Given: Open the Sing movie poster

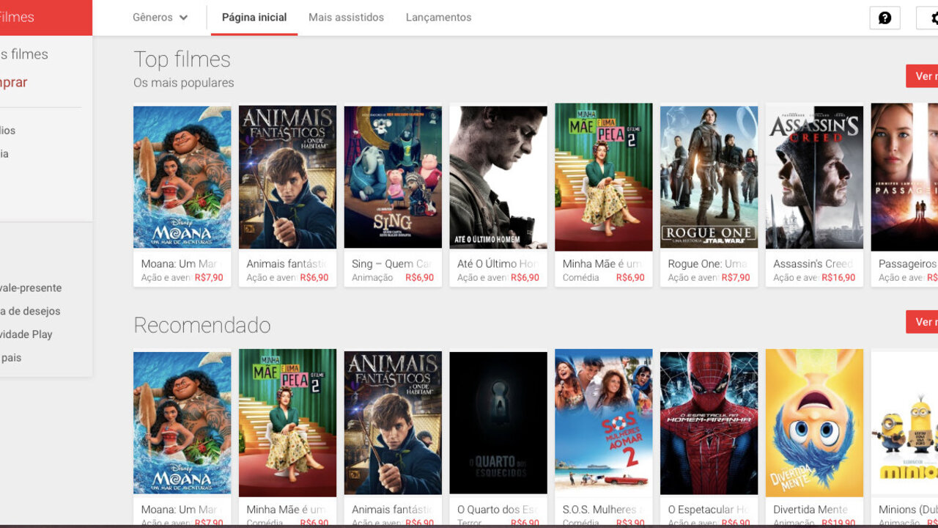Looking at the screenshot, I should click(393, 177).
